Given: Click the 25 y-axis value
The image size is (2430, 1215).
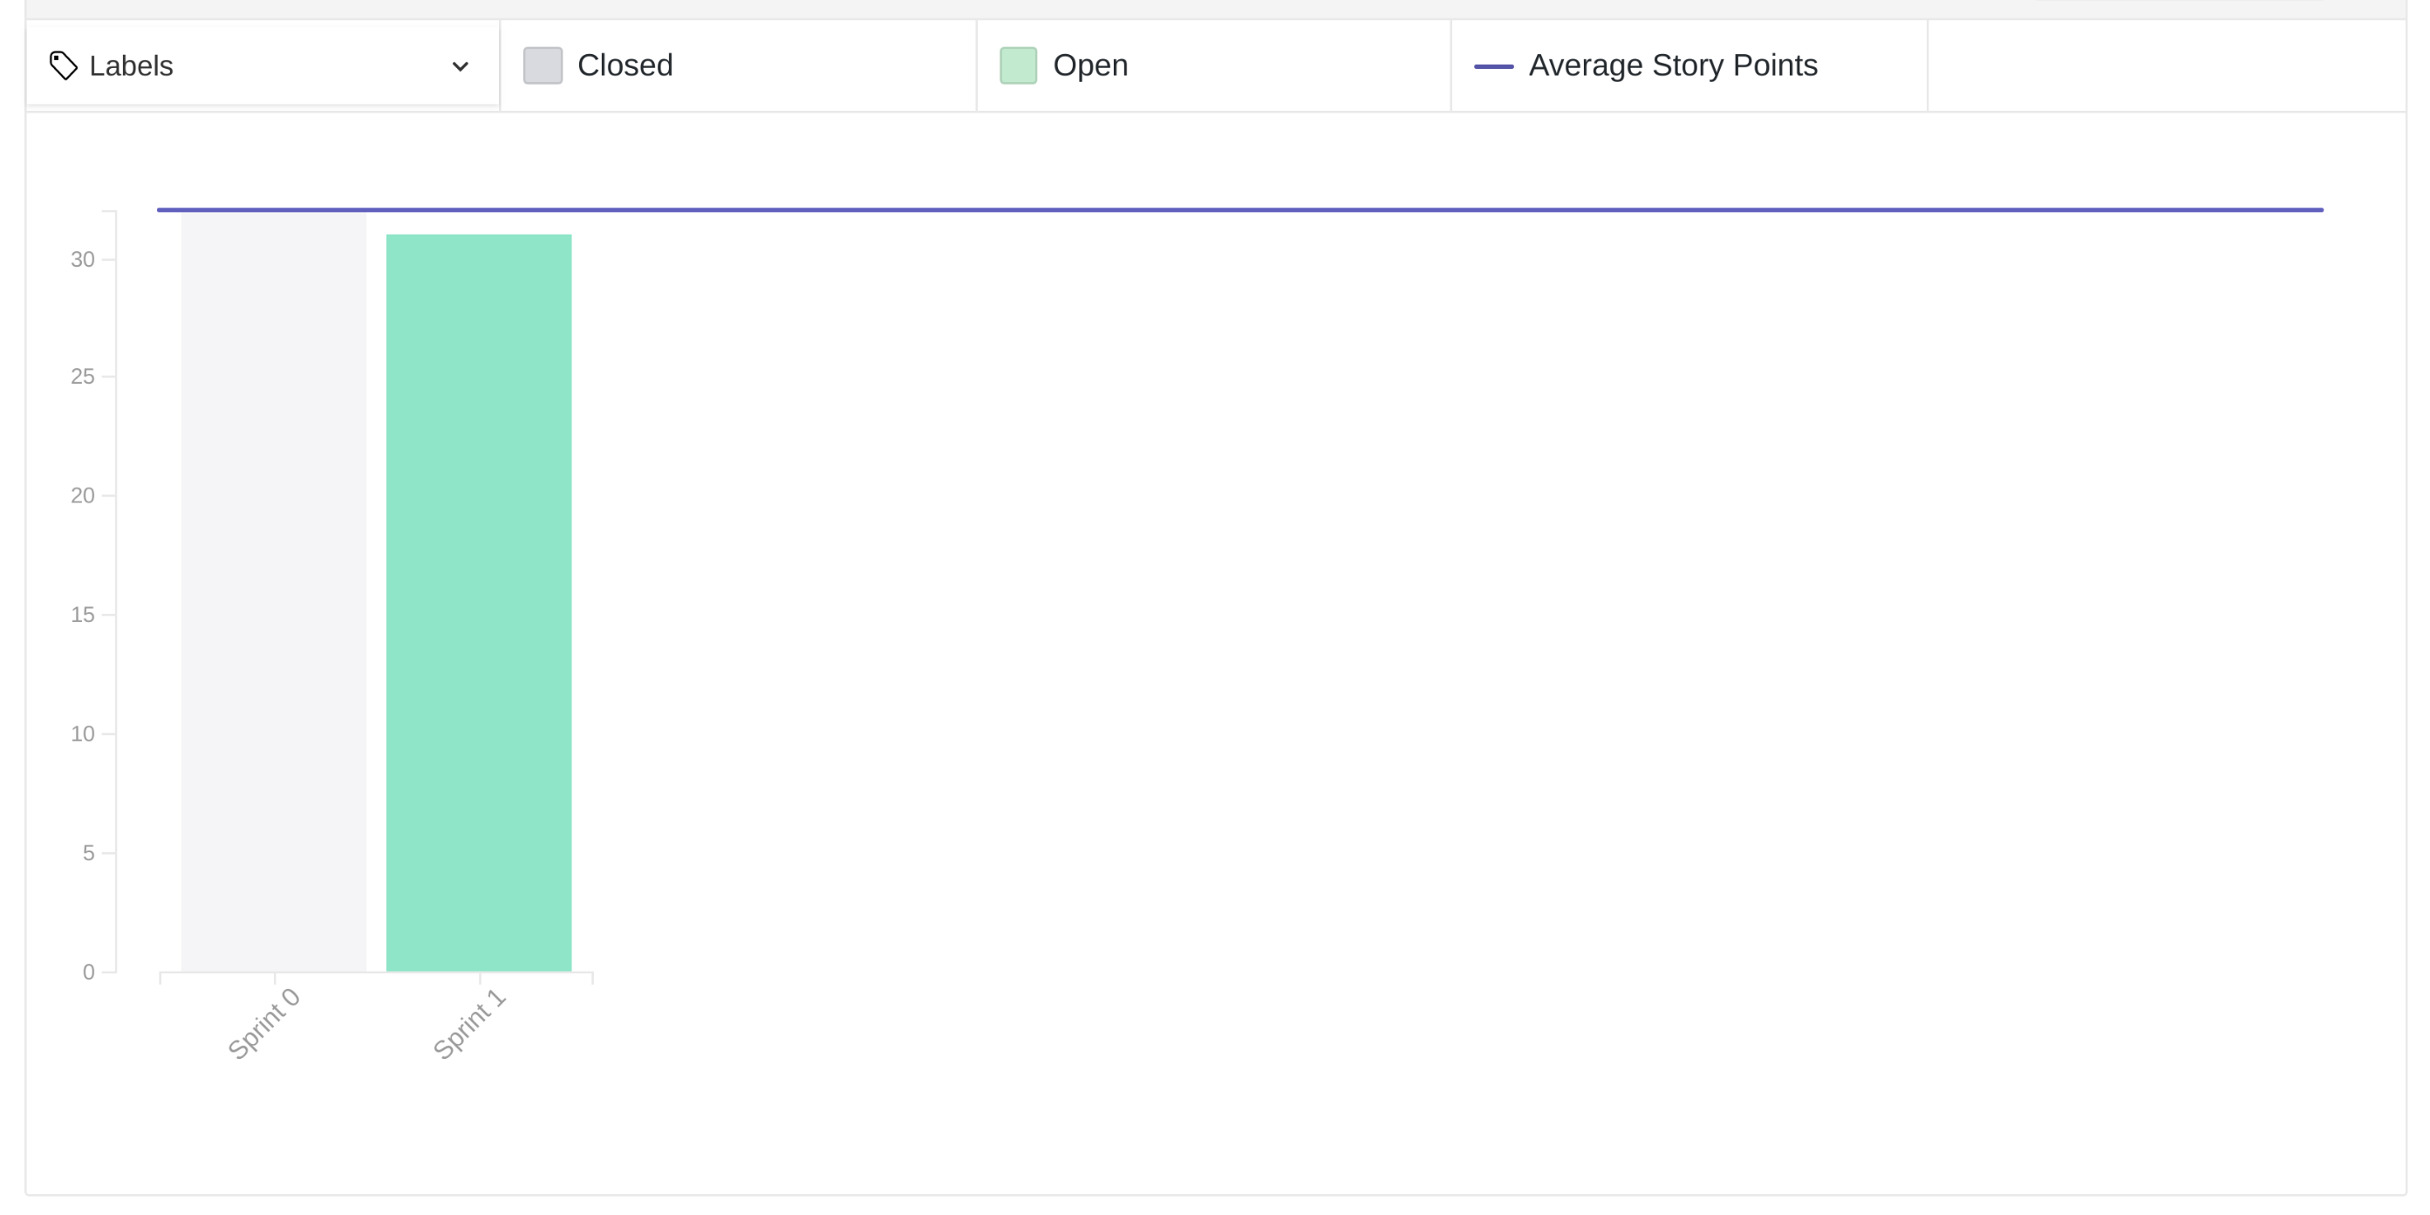Looking at the screenshot, I should (83, 377).
